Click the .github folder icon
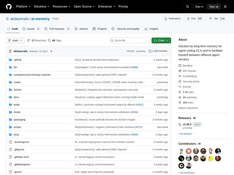The width and height of the screenshot is (234, 175). [10, 60]
